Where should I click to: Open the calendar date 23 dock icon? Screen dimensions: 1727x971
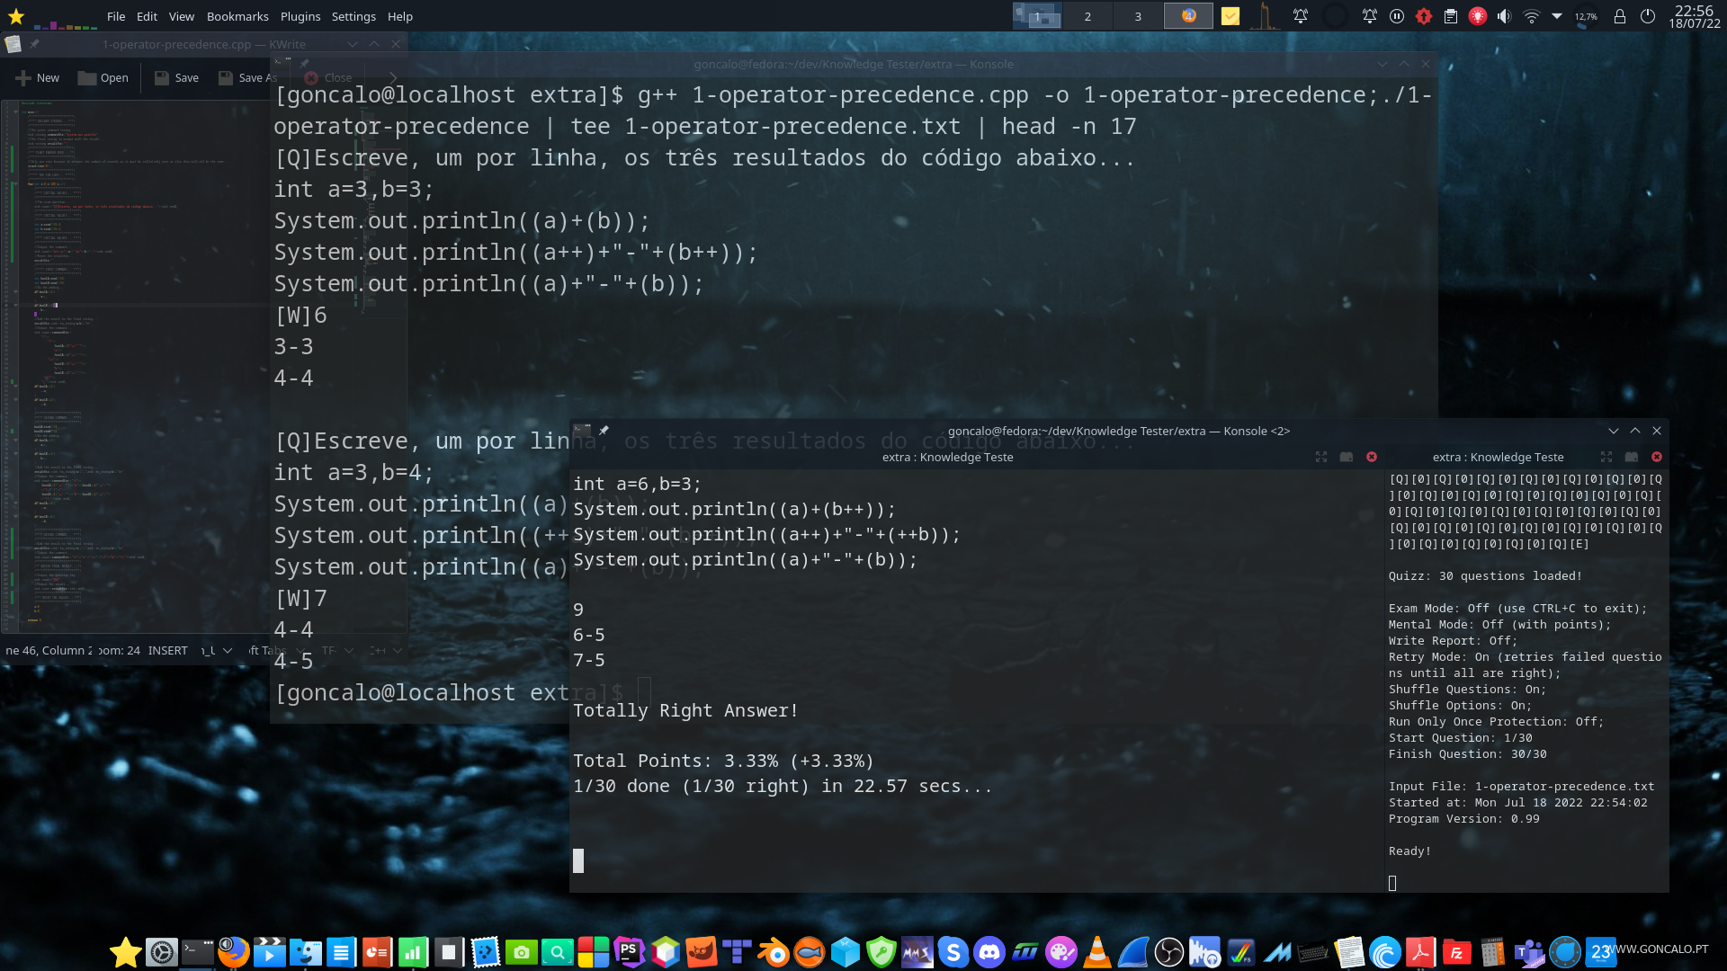(1601, 951)
